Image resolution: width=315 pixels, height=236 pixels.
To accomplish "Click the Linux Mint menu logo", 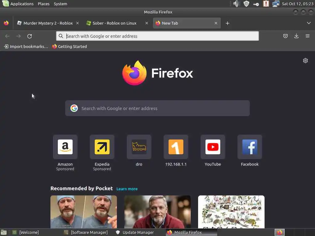I will [x=5, y=3].
